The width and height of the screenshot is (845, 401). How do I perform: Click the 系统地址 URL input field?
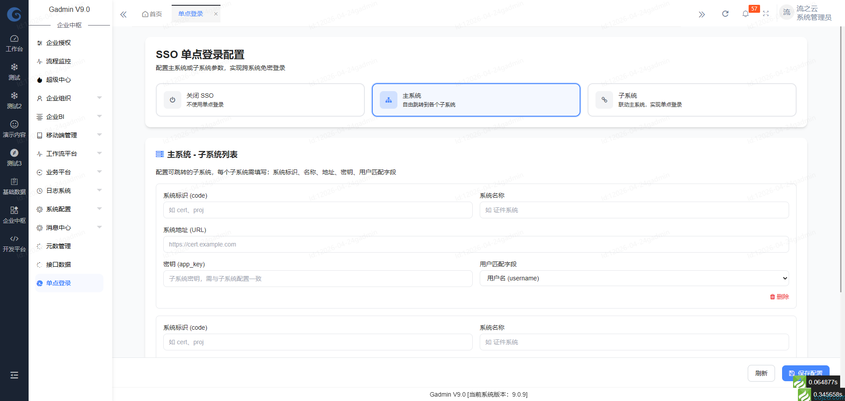(476, 244)
